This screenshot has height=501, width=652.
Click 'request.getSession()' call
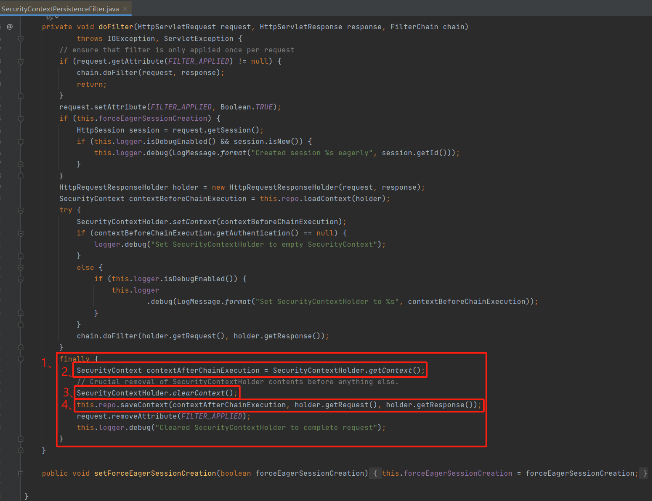point(216,130)
